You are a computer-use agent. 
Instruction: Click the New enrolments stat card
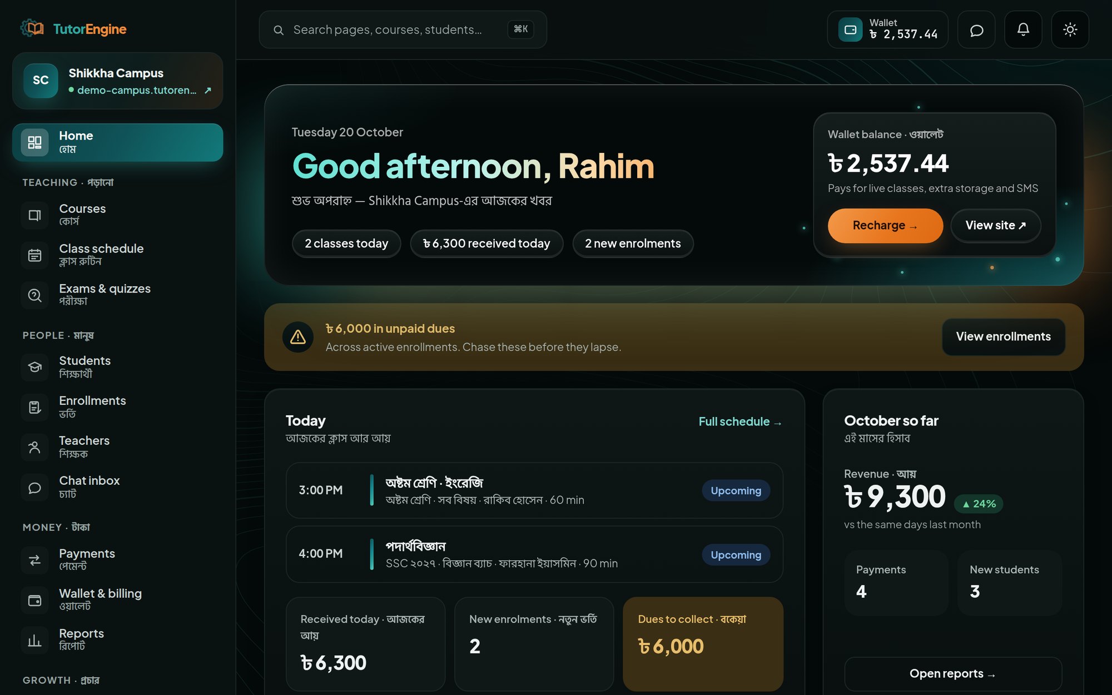[534, 644]
